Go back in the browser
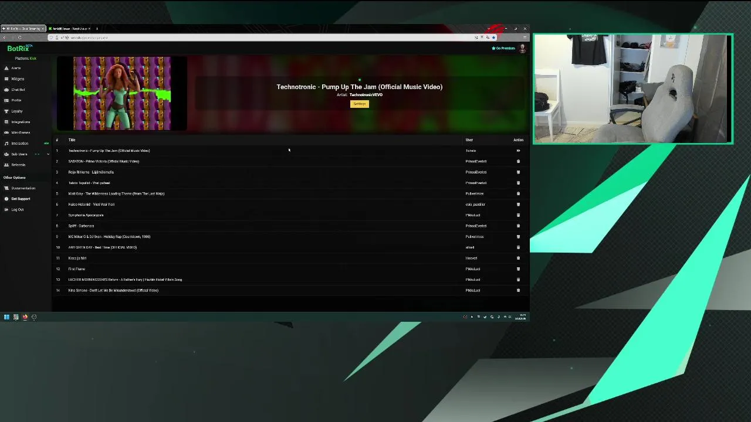 coord(4,38)
